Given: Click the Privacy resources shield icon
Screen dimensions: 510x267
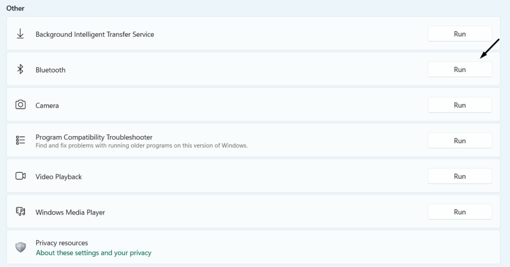Looking at the screenshot, I should [x=20, y=247].
